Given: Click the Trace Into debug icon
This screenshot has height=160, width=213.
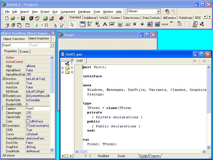Looking at the screenshot, I should click(x=55, y=25).
